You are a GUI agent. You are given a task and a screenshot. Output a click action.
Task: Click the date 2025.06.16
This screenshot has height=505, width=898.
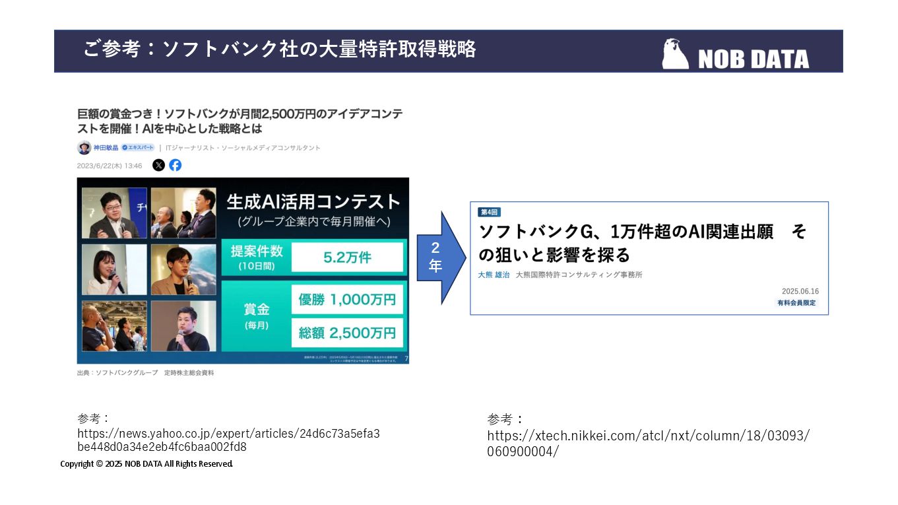pos(800,291)
